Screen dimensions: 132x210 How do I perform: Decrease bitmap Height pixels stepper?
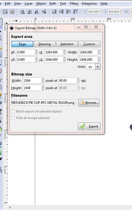tap(43, 89)
